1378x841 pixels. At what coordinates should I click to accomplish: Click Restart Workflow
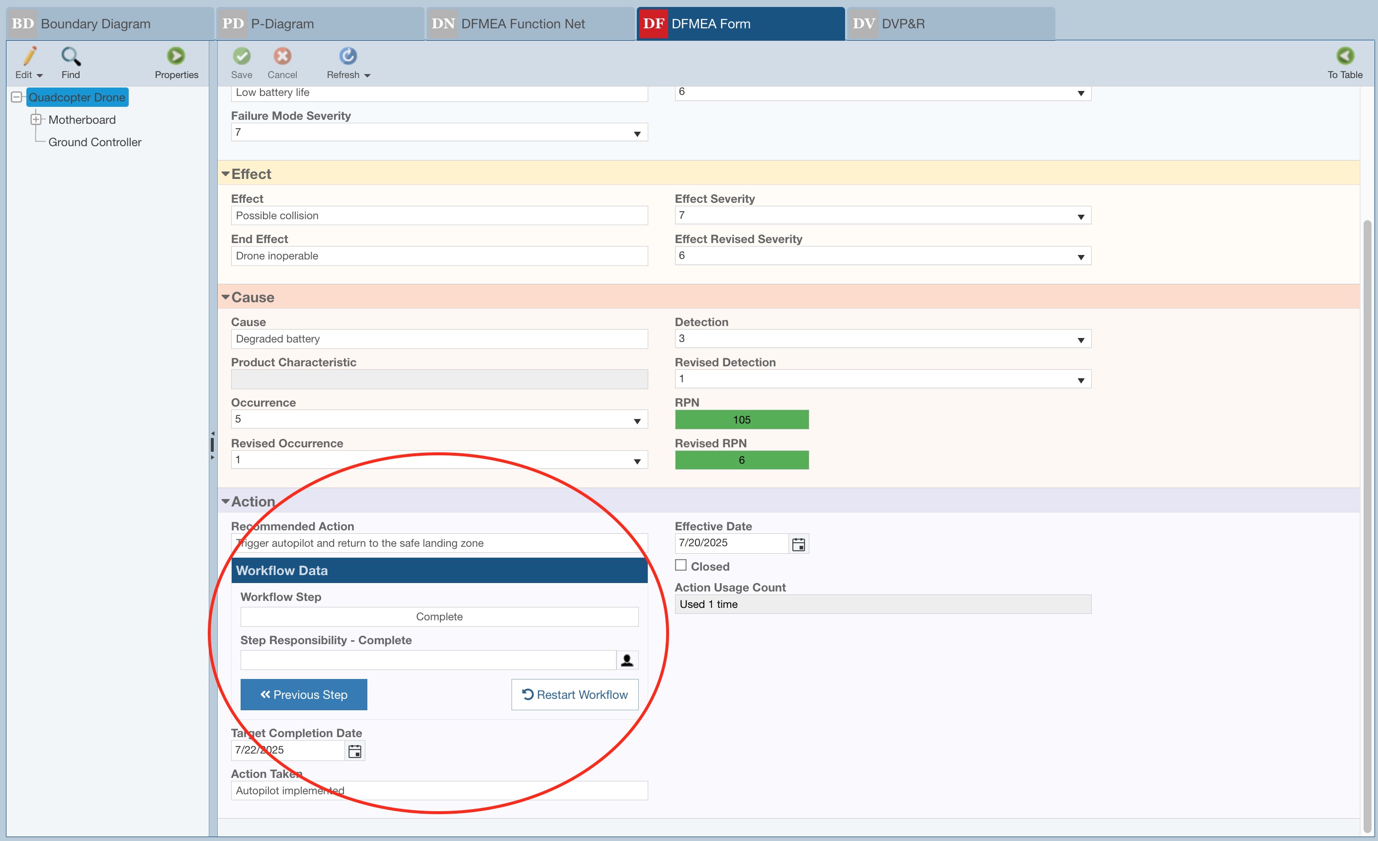(x=574, y=694)
